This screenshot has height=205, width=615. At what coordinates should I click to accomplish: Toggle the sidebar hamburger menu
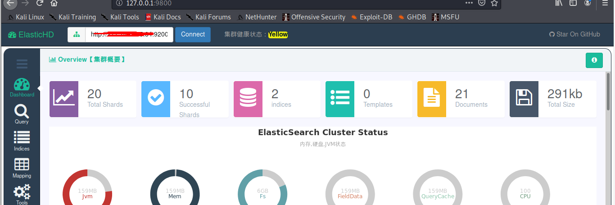point(22,64)
